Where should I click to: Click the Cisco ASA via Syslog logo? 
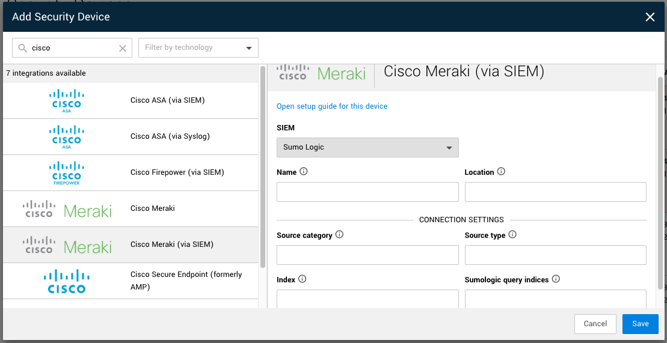click(66, 137)
